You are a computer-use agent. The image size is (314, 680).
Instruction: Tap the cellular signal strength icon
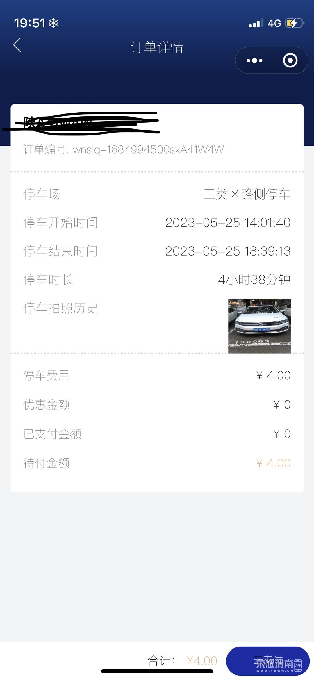(x=256, y=23)
